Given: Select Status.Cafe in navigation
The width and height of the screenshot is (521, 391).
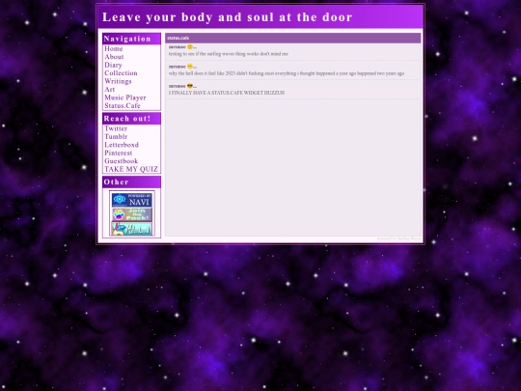Looking at the screenshot, I should click(x=123, y=106).
